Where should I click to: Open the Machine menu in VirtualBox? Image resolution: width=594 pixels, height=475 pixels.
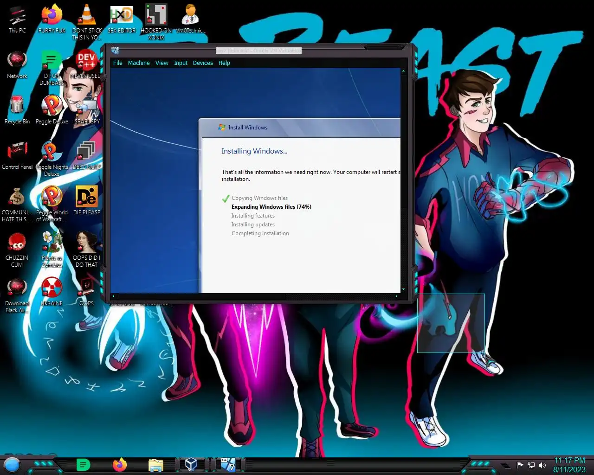click(139, 63)
